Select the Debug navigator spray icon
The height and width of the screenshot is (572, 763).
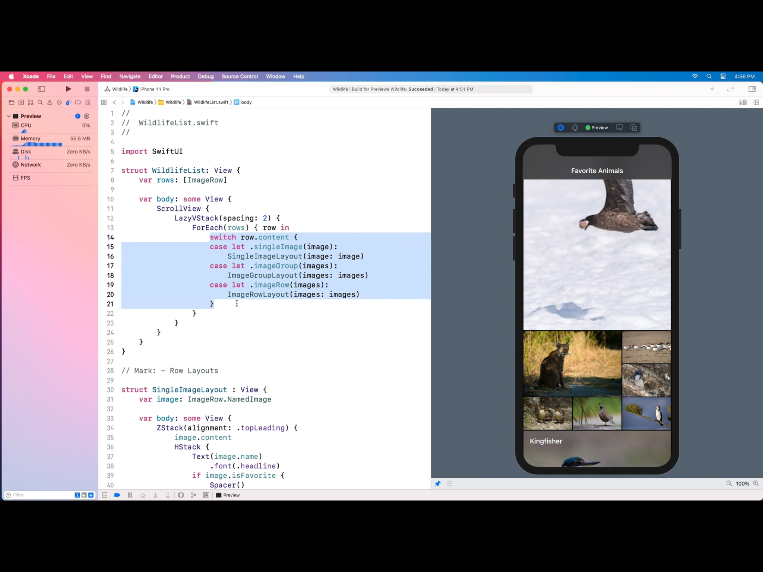69,102
